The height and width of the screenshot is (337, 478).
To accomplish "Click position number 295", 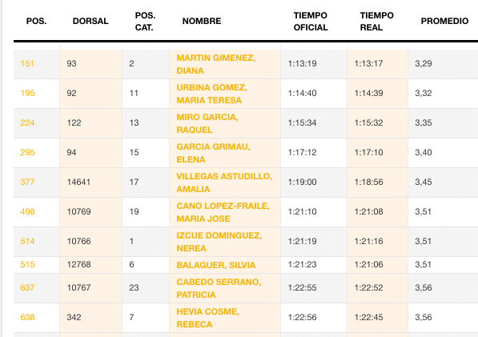I will click(x=27, y=152).
